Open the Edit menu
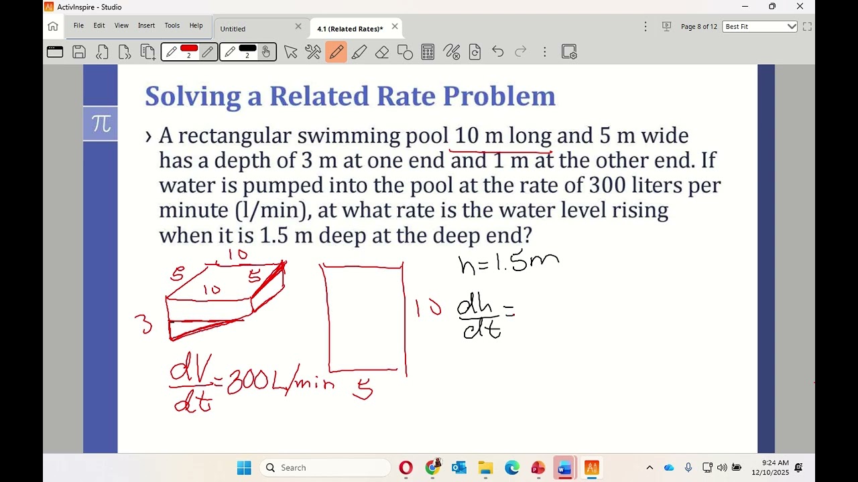The height and width of the screenshot is (482, 858). click(x=99, y=25)
